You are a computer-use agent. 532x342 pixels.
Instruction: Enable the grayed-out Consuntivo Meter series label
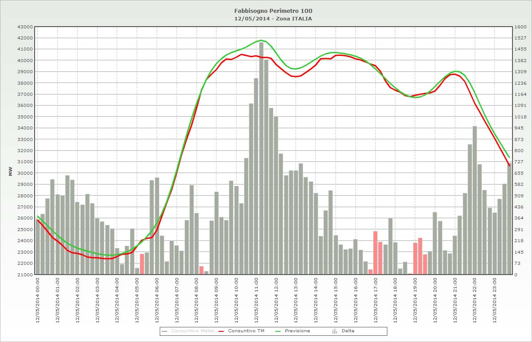[193, 331]
